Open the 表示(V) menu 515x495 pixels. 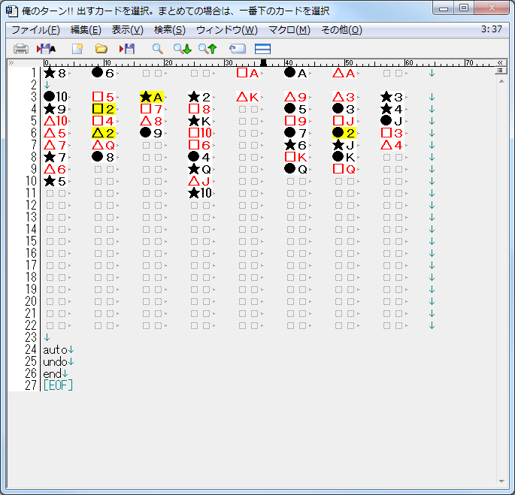(x=128, y=30)
